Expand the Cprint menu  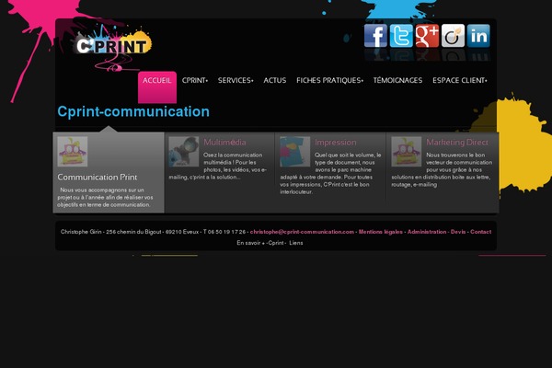coord(195,81)
